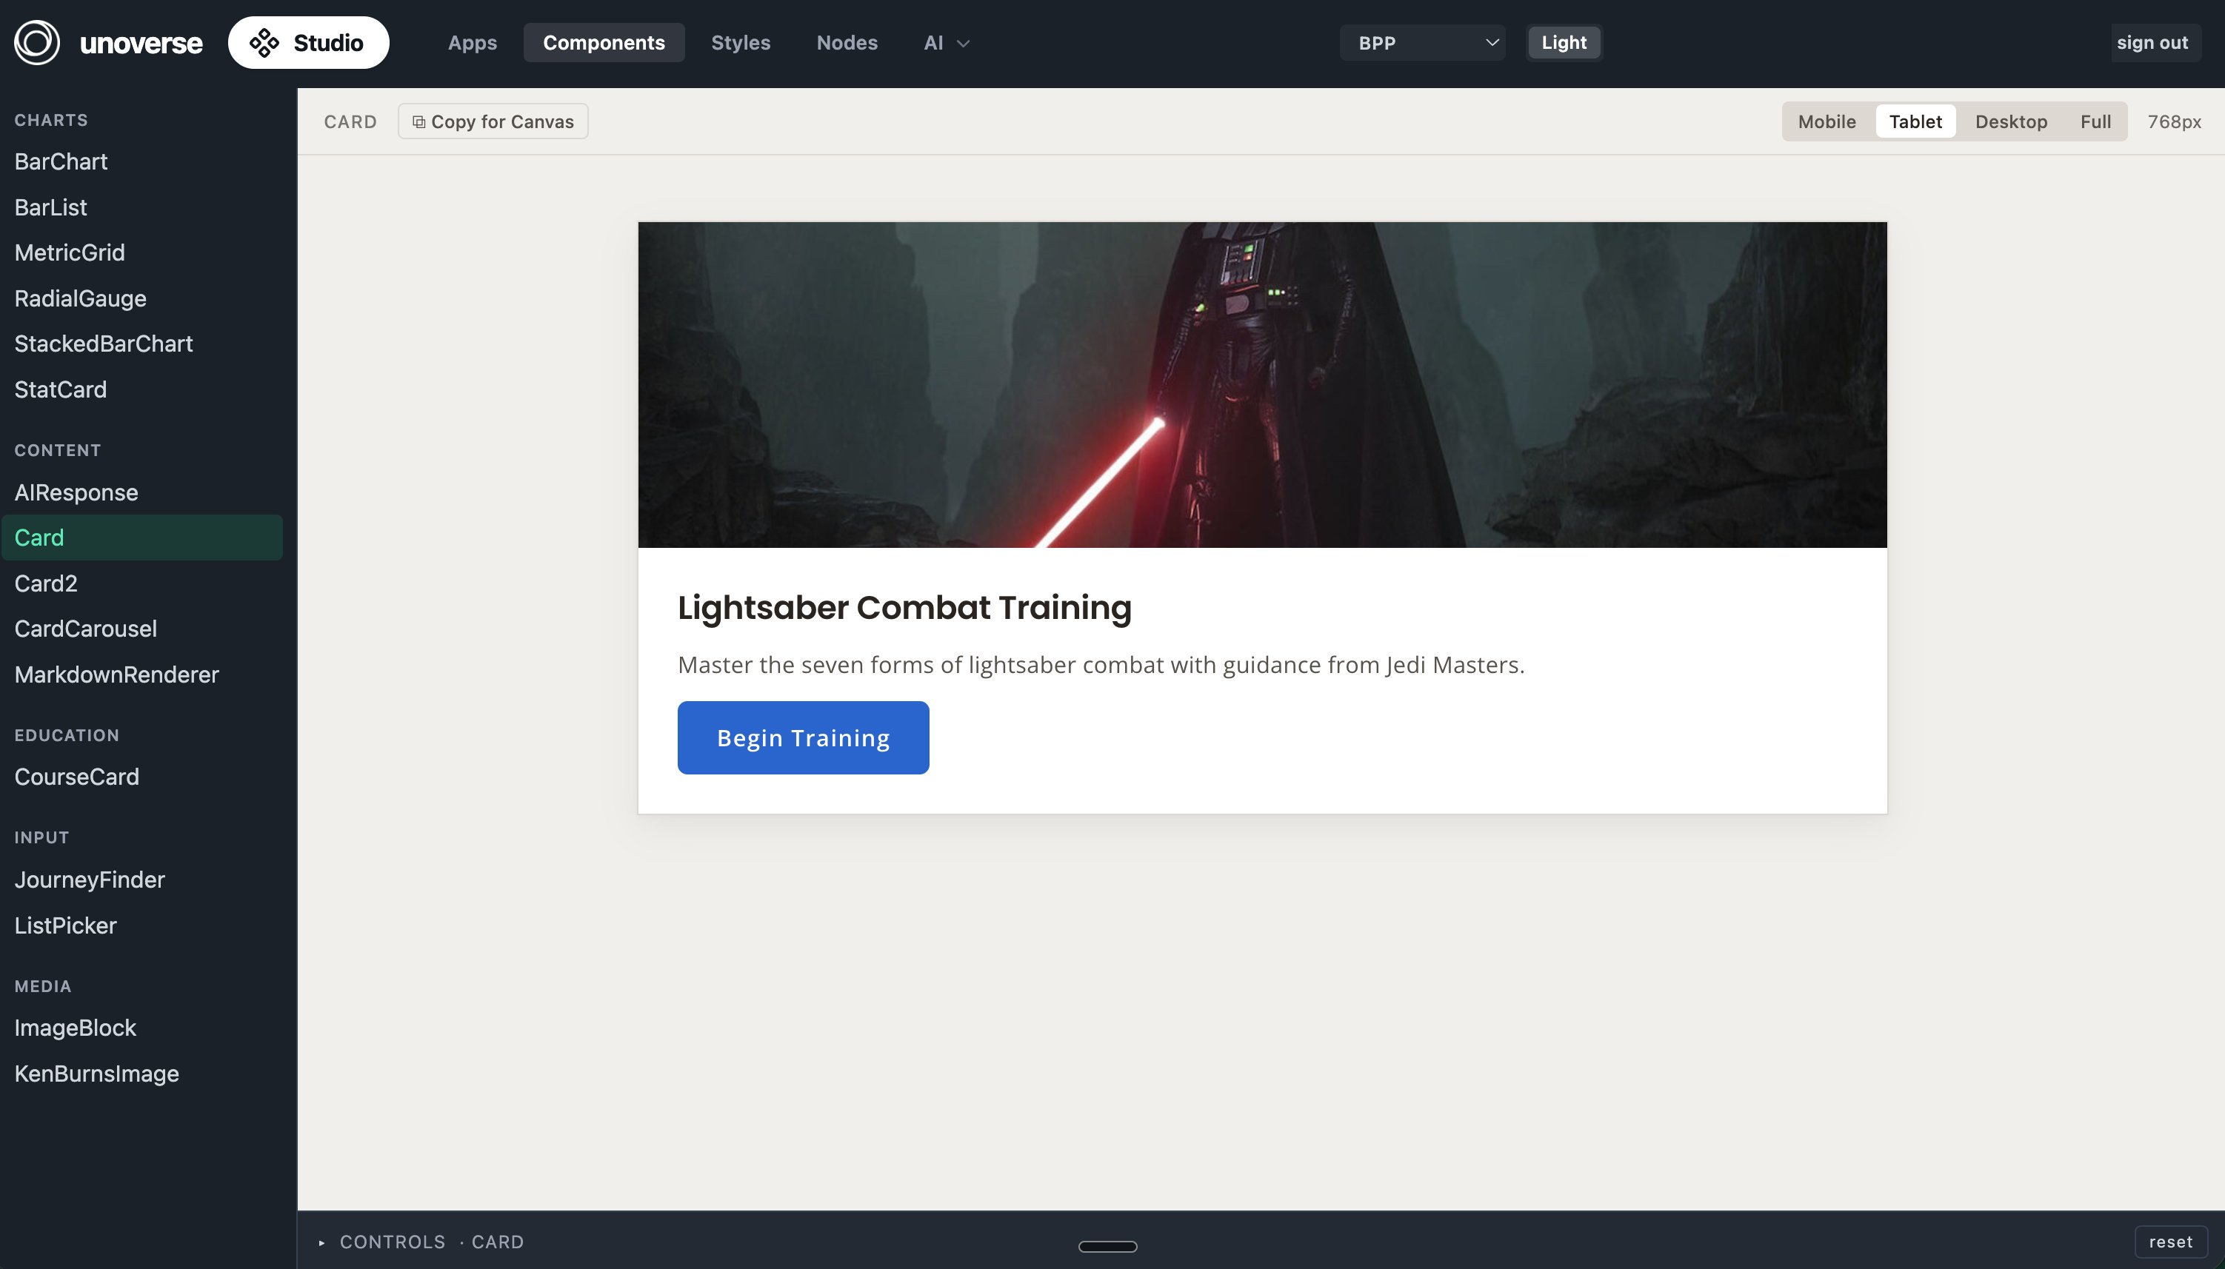Click the controls panel drag handle
This screenshot has height=1269, width=2225.
(1107, 1246)
